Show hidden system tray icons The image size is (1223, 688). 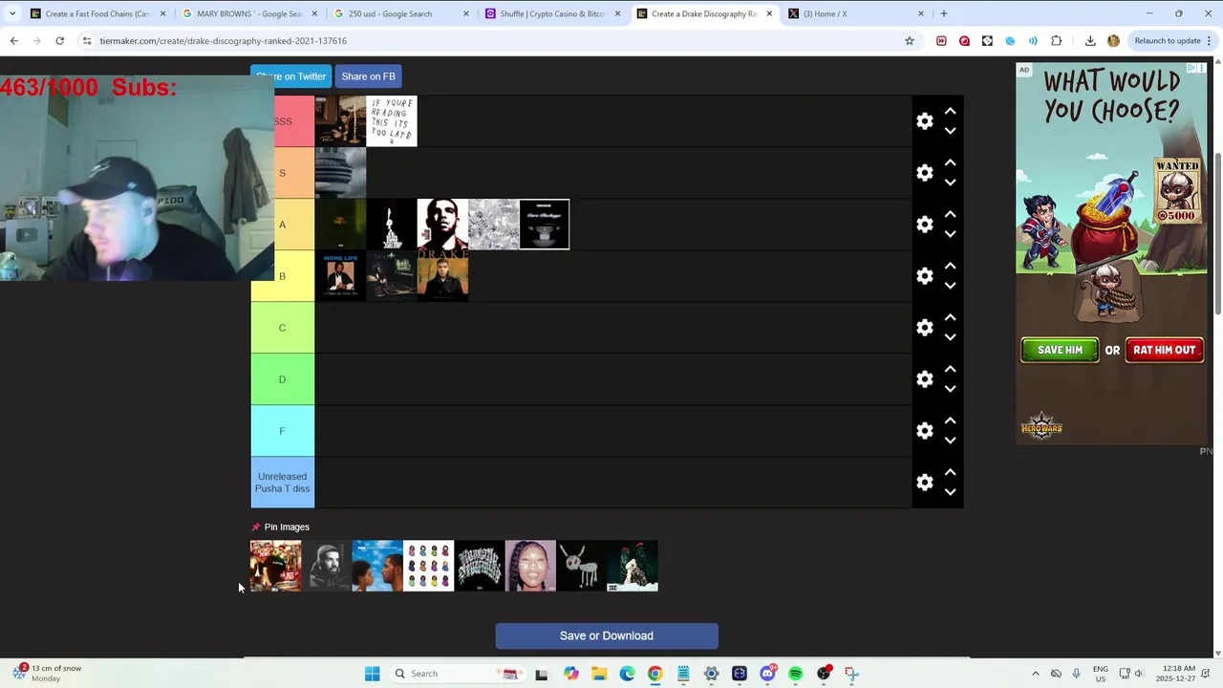pyautogui.click(x=1035, y=674)
